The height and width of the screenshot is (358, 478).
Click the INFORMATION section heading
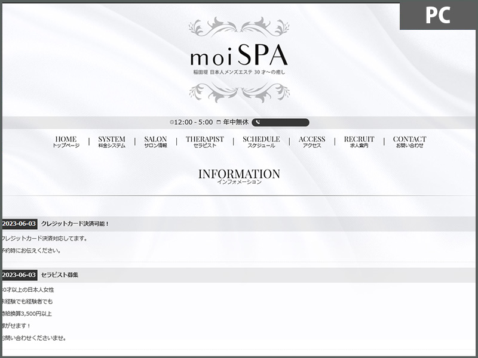pyautogui.click(x=239, y=175)
